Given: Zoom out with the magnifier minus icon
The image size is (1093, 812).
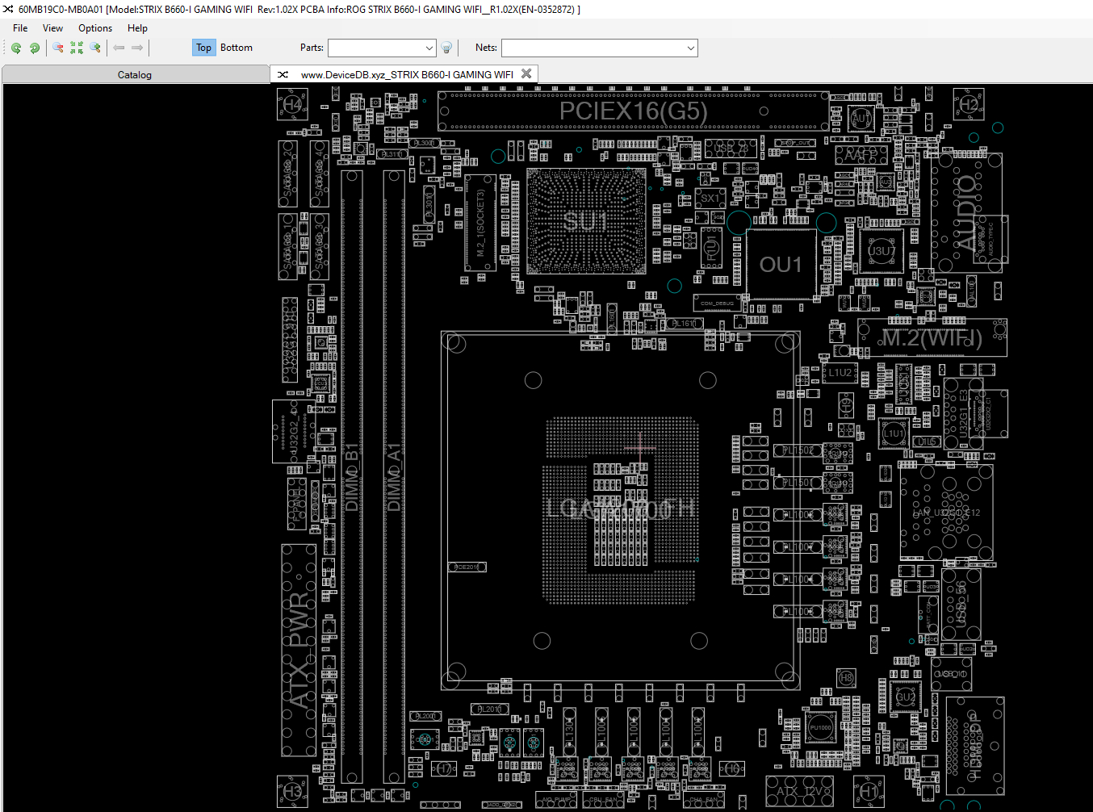Looking at the screenshot, I should point(58,48).
